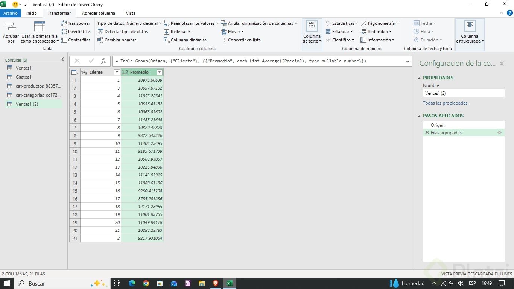Screen dimensions: 514x289
Task: Click the Promedio column data type icon
Action: pos(125,72)
